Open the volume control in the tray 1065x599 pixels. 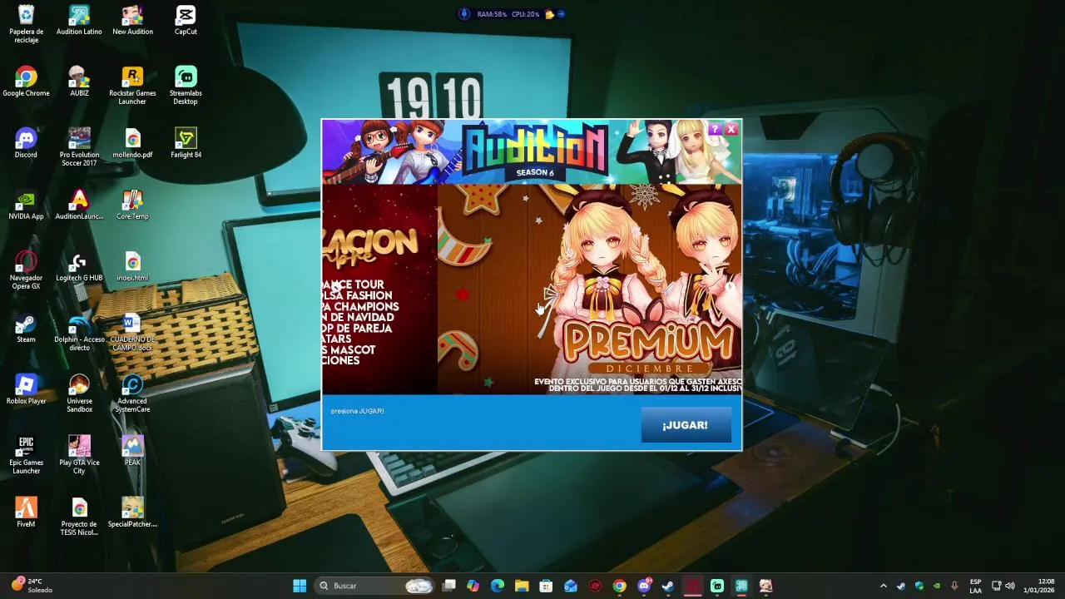1011,586
